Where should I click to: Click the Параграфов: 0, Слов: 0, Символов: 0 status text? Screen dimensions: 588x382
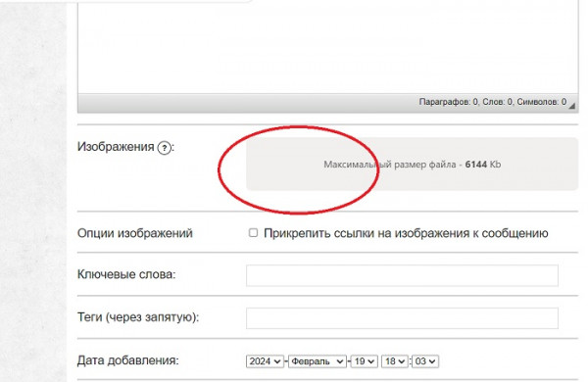point(492,102)
